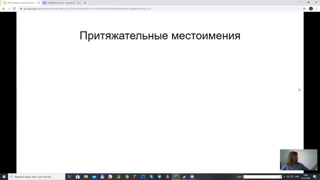This screenshot has height=180, width=320.
Task: Focus the Windows taskbar search box
Action: click(x=36, y=176)
